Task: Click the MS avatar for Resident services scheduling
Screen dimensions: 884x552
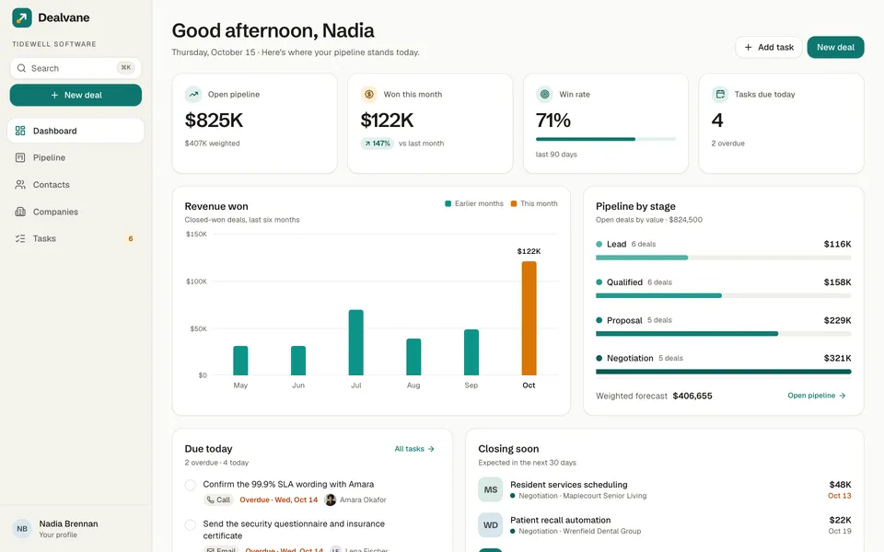Action: pos(491,490)
